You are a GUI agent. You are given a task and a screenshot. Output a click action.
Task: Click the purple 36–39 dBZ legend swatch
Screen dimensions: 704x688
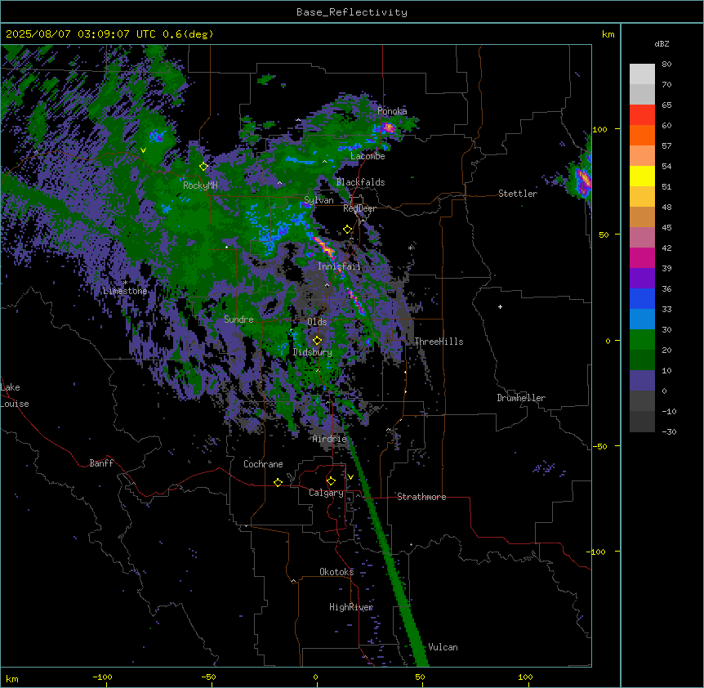click(x=642, y=279)
